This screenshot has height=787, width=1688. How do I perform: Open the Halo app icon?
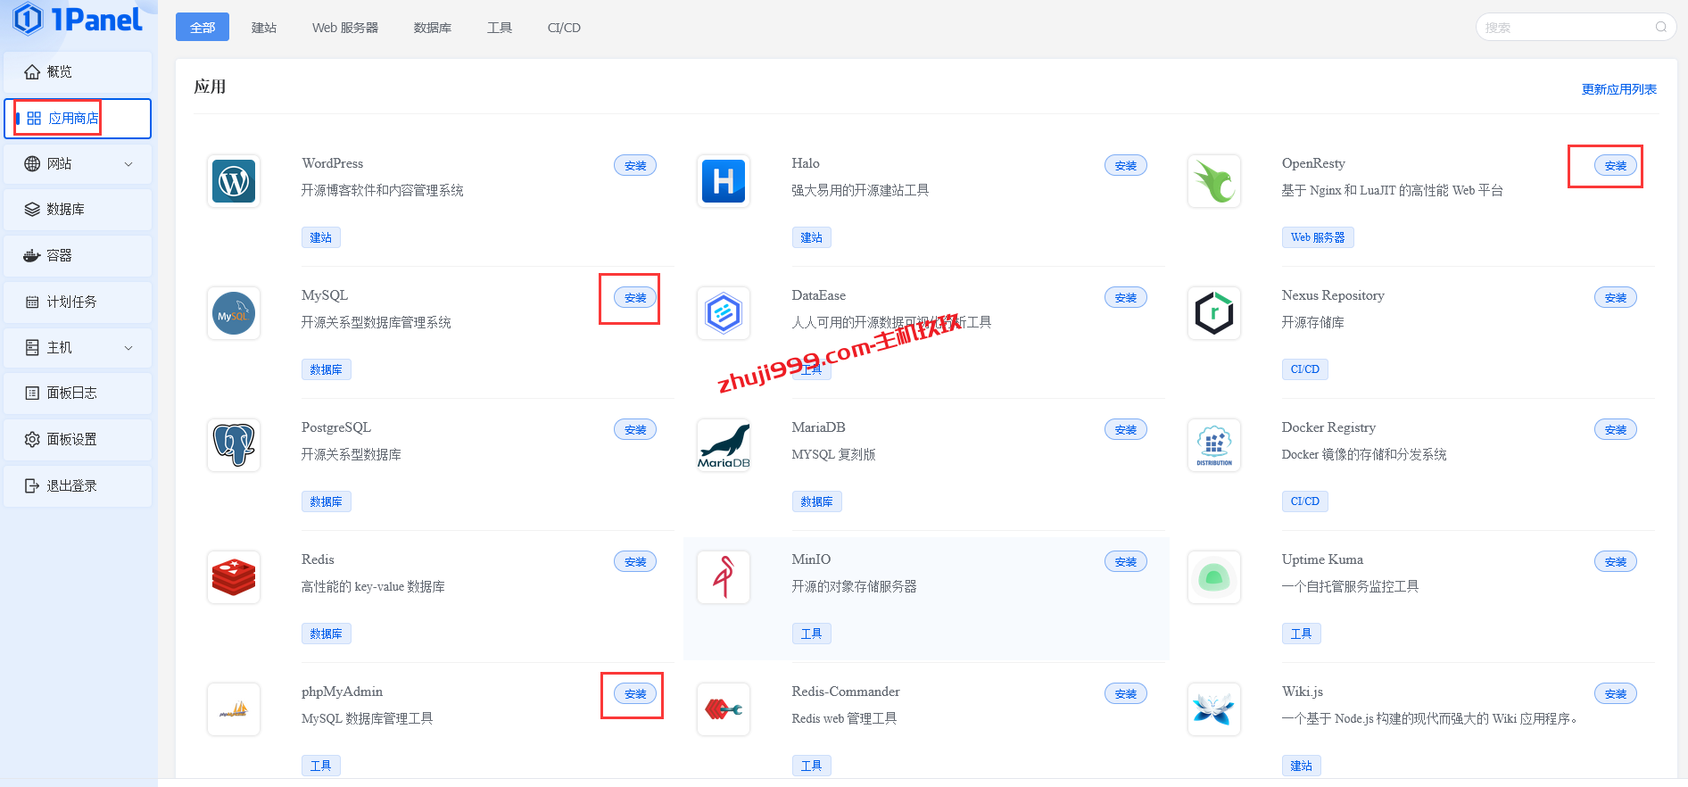click(x=724, y=181)
